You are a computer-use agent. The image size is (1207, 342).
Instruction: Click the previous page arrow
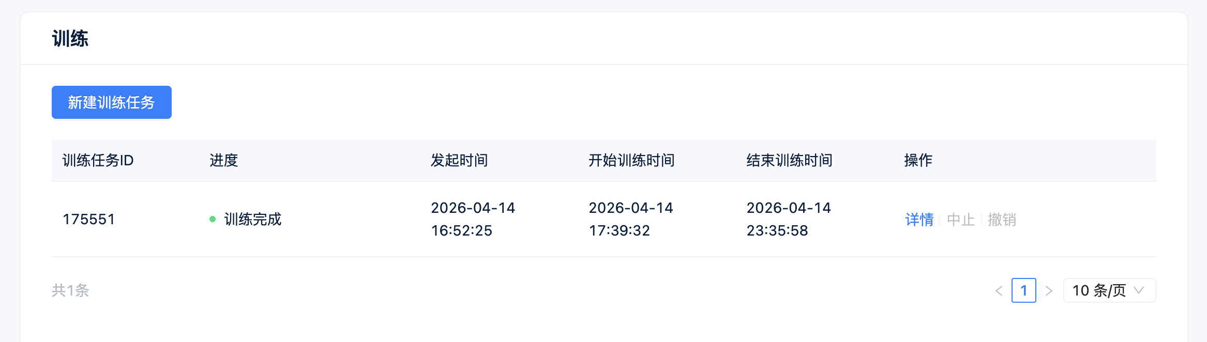point(1000,290)
